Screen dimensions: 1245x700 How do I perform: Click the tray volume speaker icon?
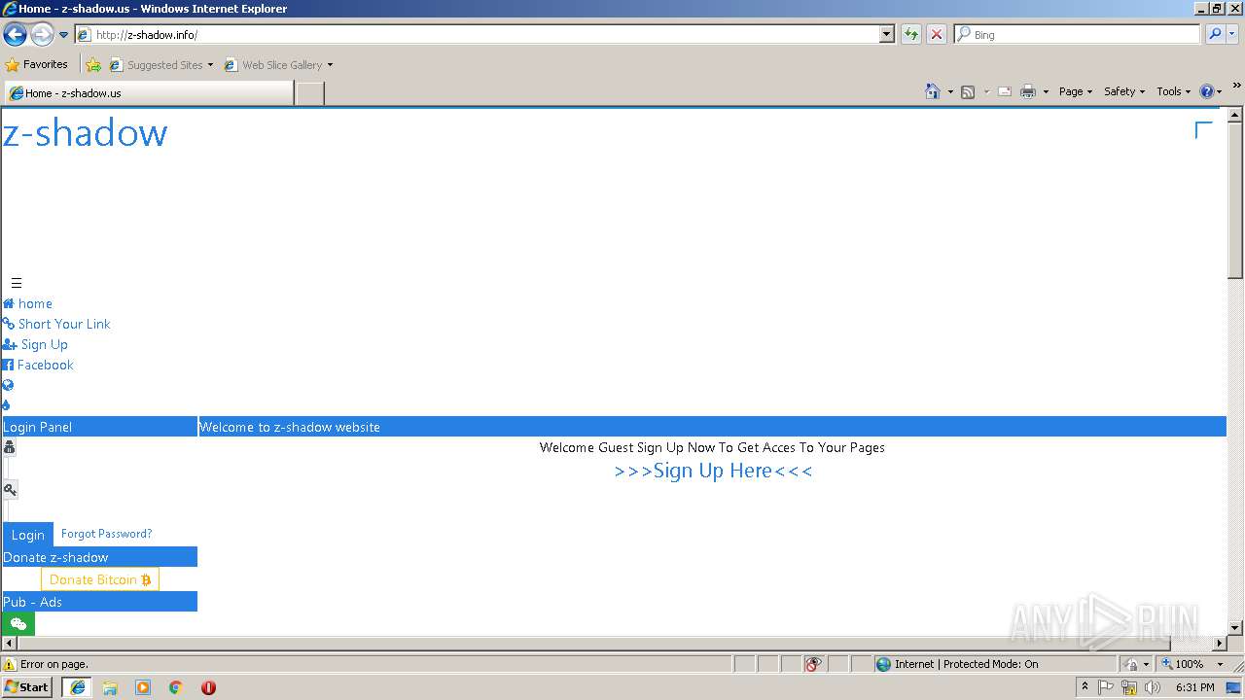(1153, 687)
